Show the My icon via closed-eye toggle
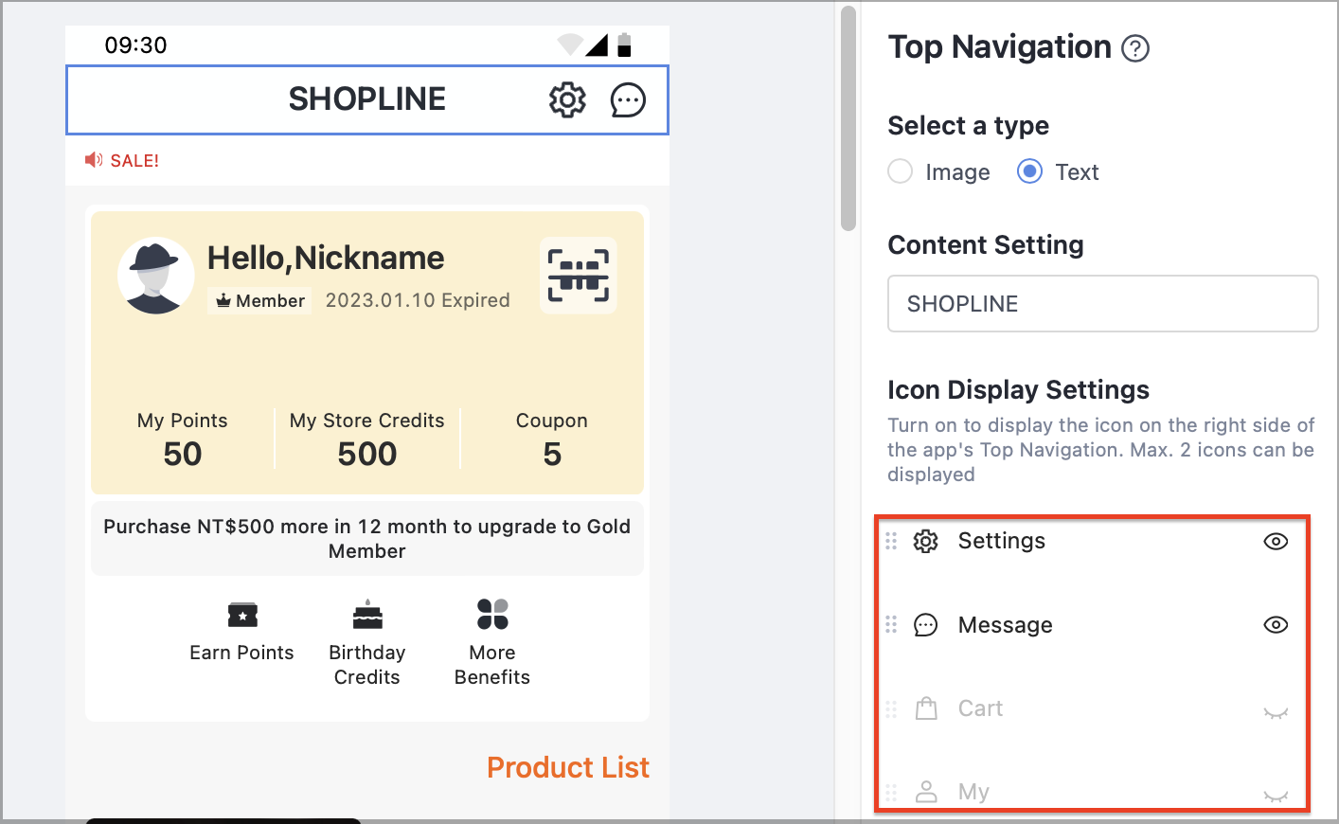 [1276, 796]
